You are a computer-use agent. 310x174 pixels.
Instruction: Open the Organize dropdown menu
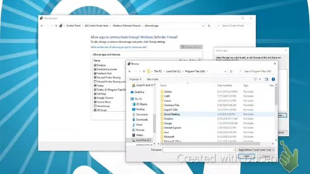pos(135,79)
